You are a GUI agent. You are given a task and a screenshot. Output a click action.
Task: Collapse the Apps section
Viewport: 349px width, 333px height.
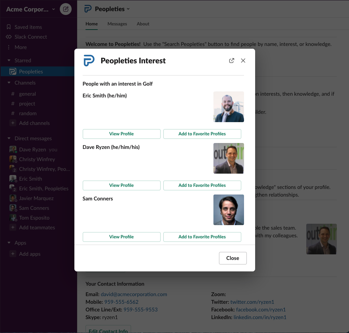pyautogui.click(x=9, y=243)
